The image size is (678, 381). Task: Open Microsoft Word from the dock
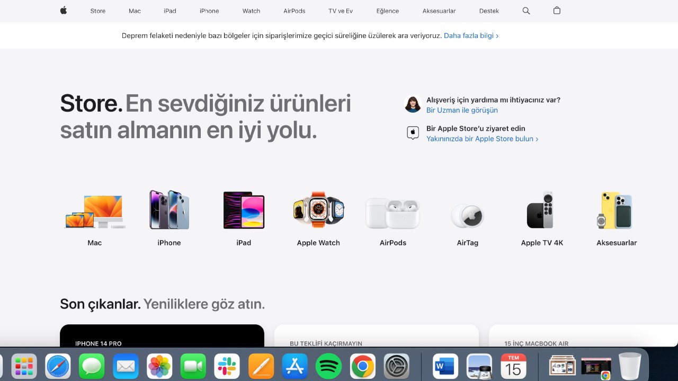tap(445, 366)
